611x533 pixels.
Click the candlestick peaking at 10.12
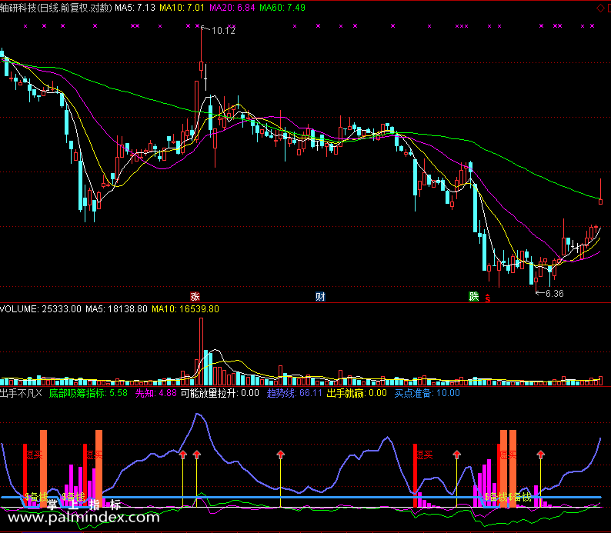[x=201, y=52]
